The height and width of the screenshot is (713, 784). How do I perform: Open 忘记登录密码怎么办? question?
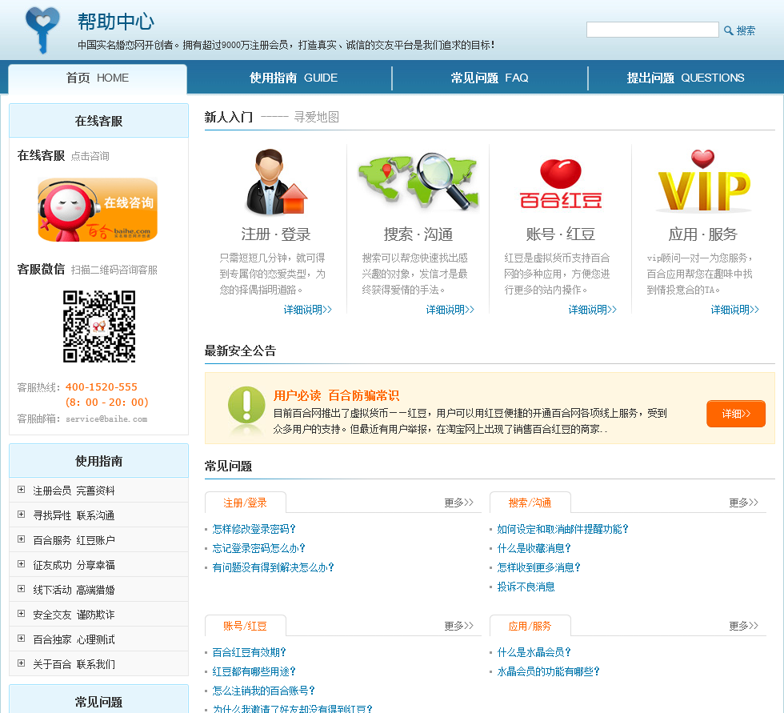258,548
